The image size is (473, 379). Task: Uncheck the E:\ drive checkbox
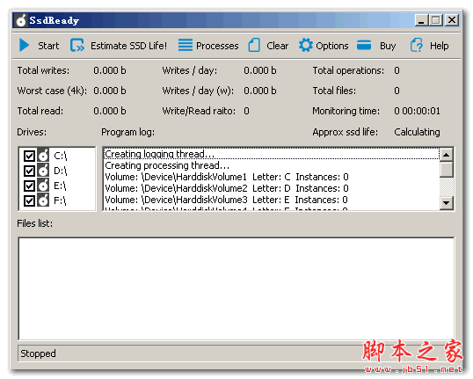[29, 186]
